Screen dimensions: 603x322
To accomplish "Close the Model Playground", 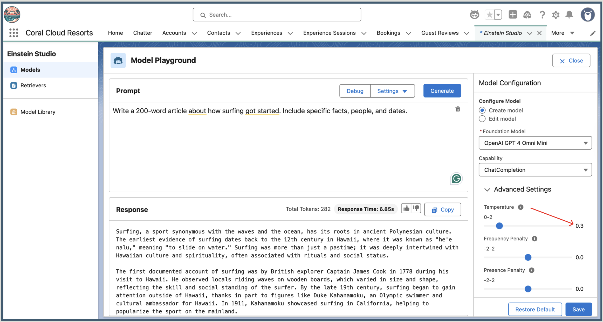I will [x=571, y=61].
